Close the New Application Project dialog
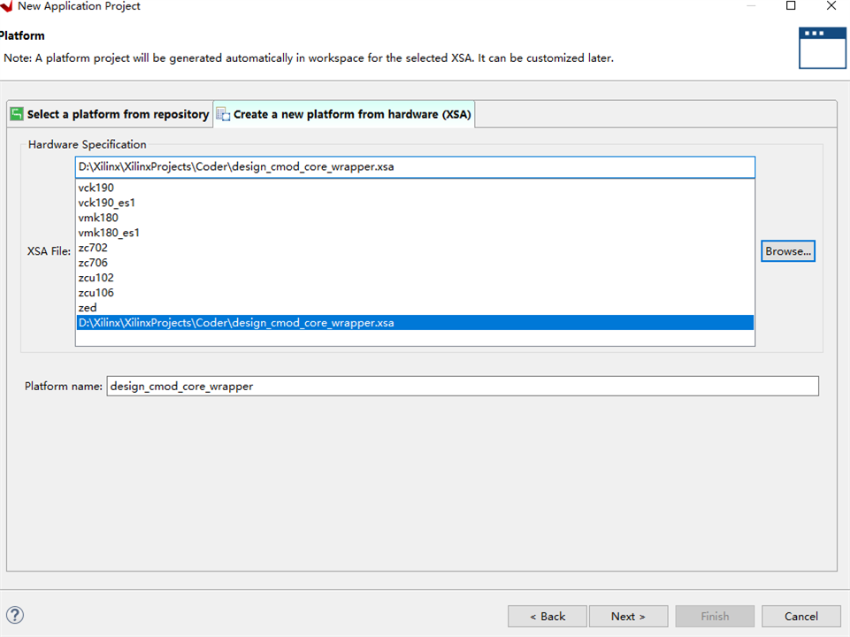This screenshot has height=637, width=850. point(831,6)
